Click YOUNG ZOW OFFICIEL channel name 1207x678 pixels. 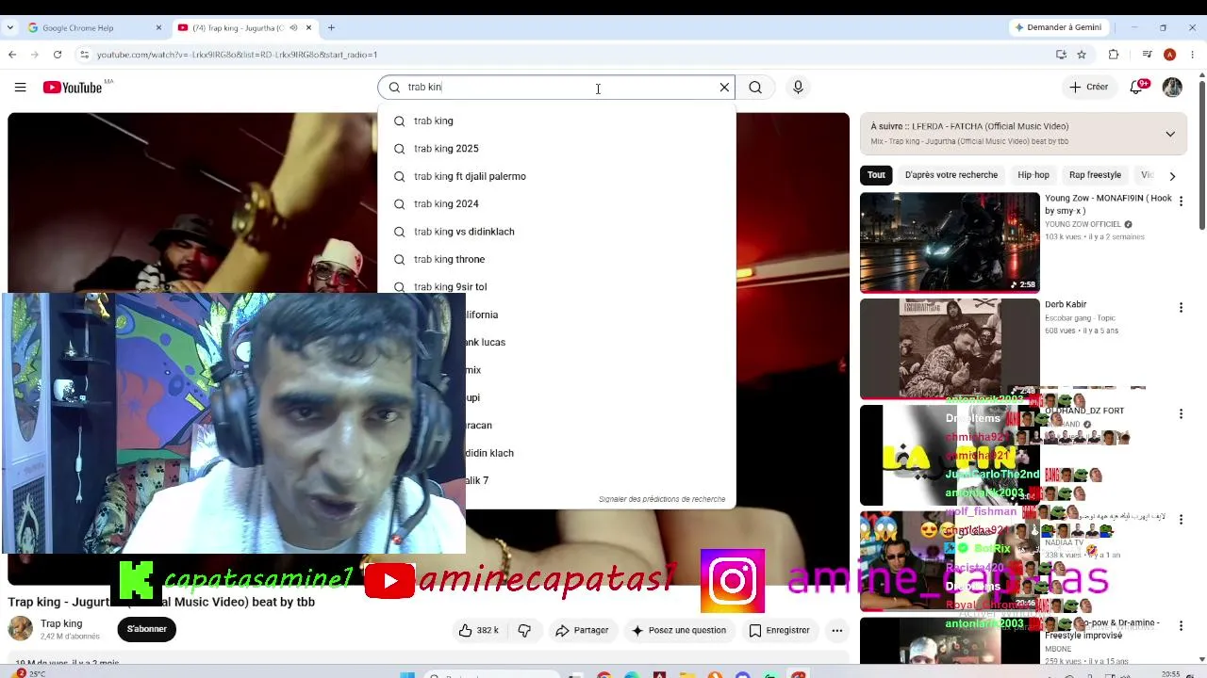click(x=1083, y=225)
